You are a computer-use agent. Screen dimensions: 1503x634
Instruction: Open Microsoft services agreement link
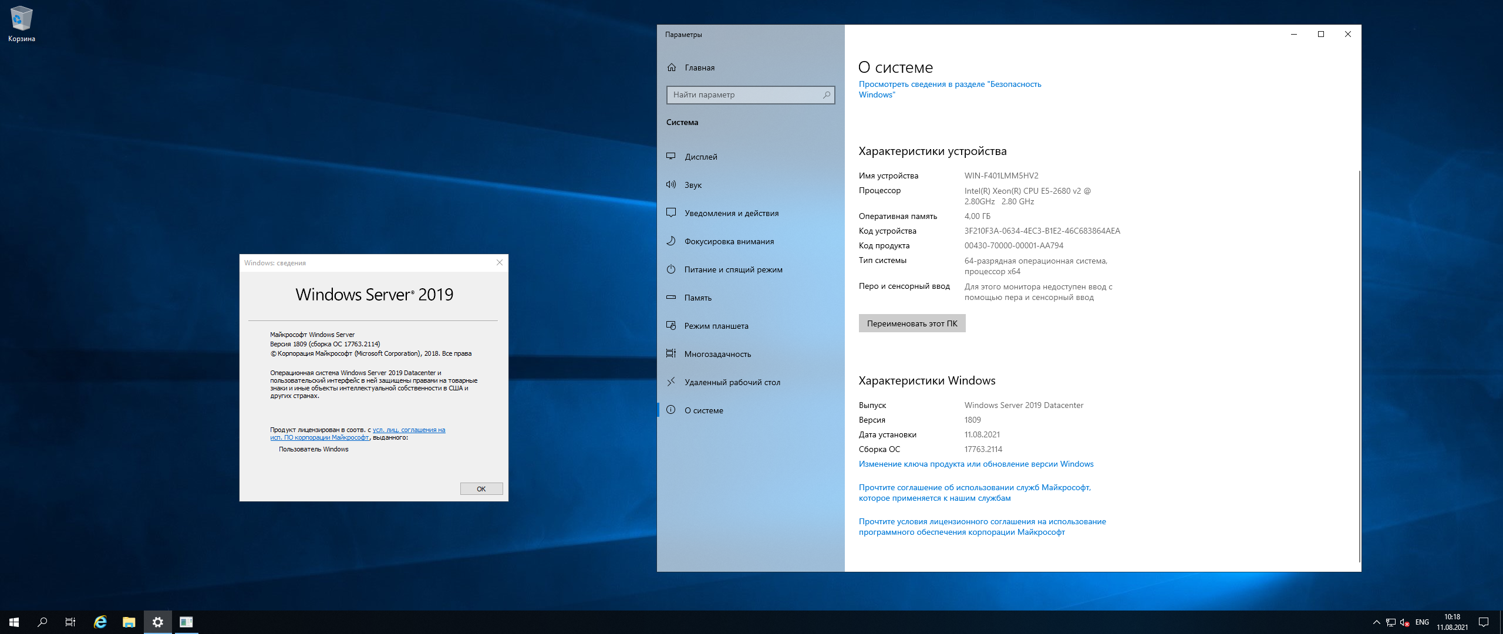(975, 493)
